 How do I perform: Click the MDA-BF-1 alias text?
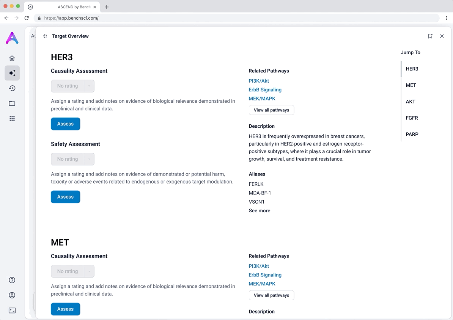(x=260, y=193)
